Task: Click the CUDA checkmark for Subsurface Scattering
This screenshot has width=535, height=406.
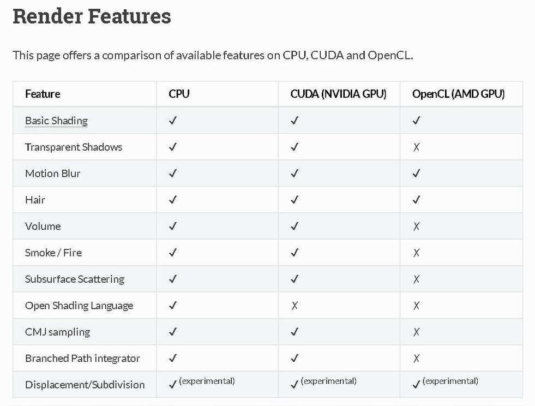Action: pos(294,279)
